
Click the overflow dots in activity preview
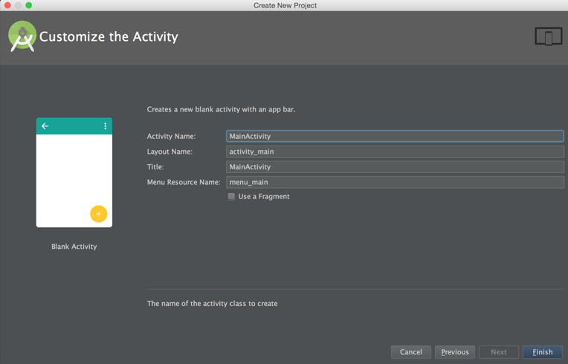(105, 126)
